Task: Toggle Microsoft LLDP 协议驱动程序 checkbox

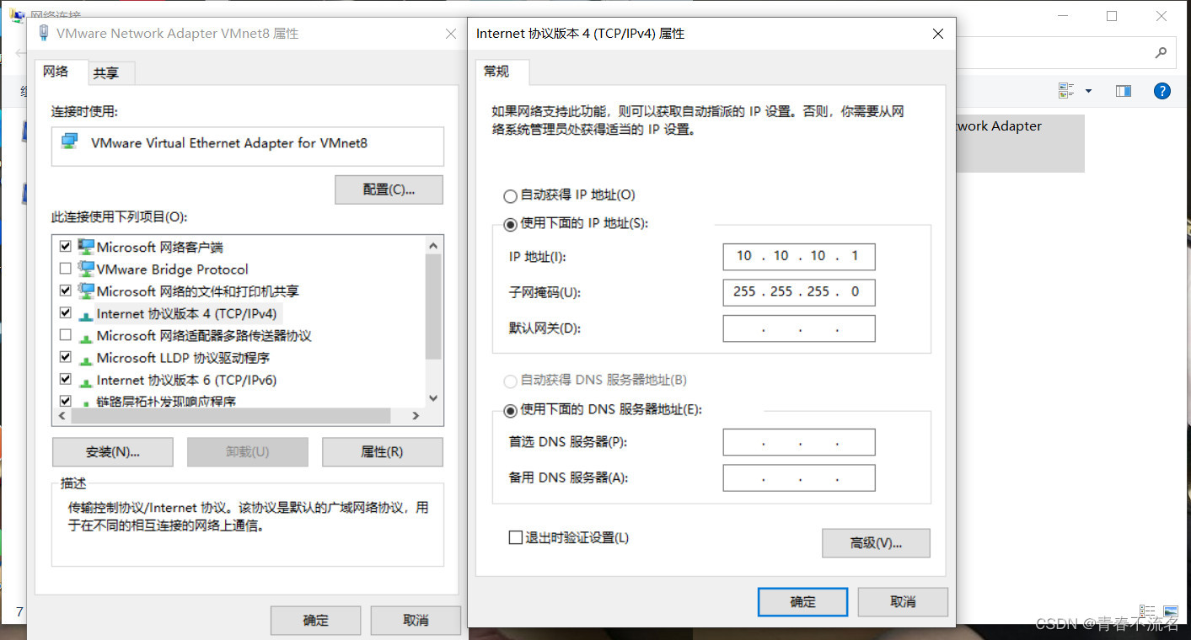Action: (x=66, y=357)
